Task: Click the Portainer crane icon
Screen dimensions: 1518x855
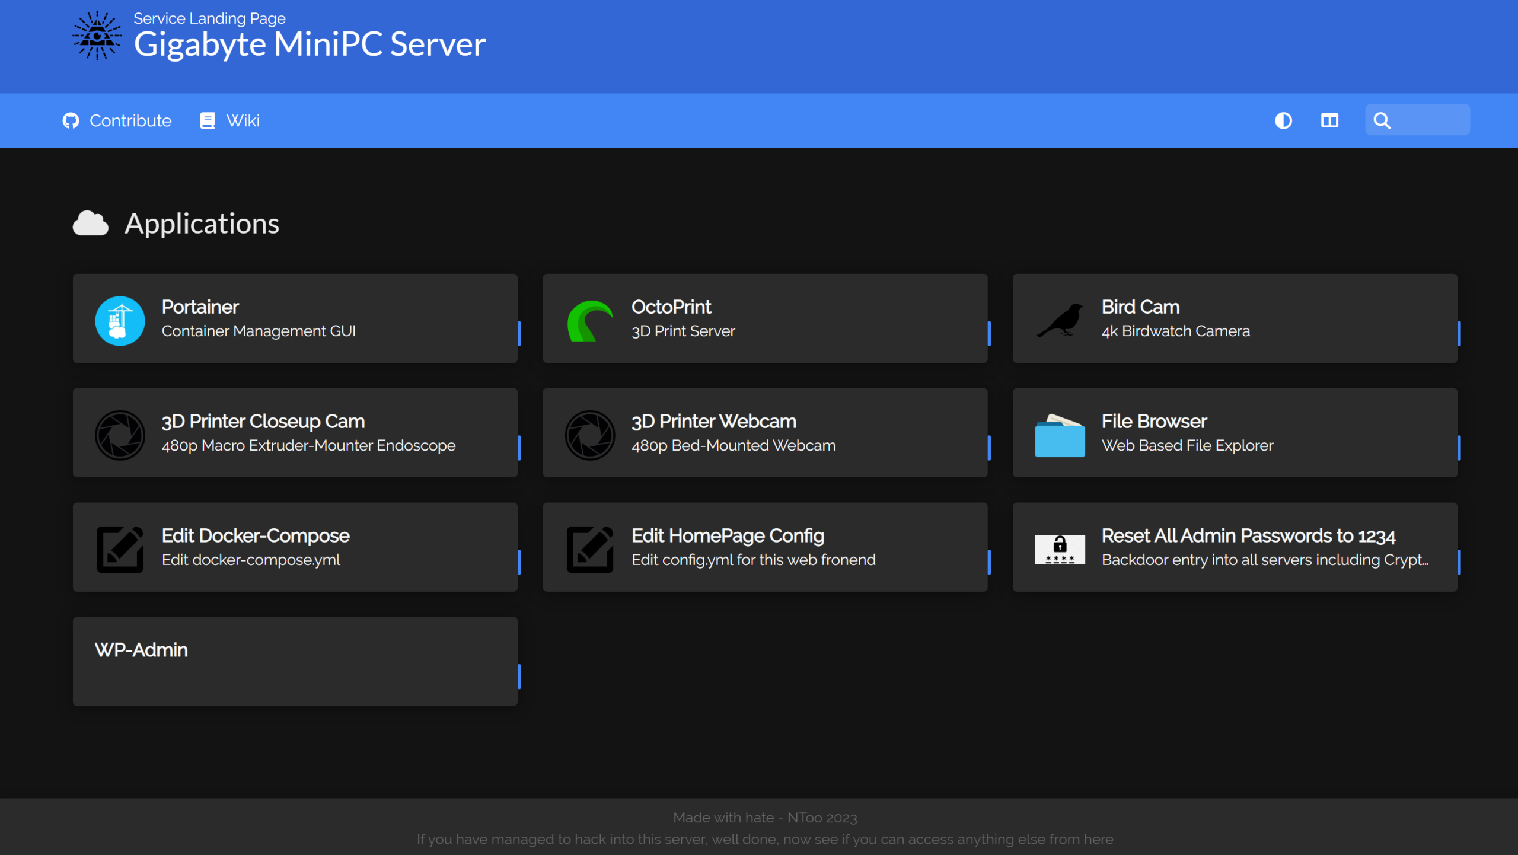Action: point(120,321)
